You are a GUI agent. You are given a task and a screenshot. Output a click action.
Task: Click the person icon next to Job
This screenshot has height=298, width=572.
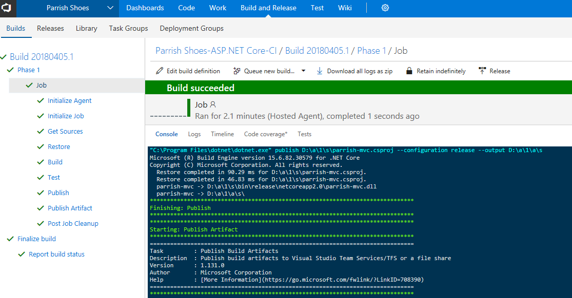(213, 104)
